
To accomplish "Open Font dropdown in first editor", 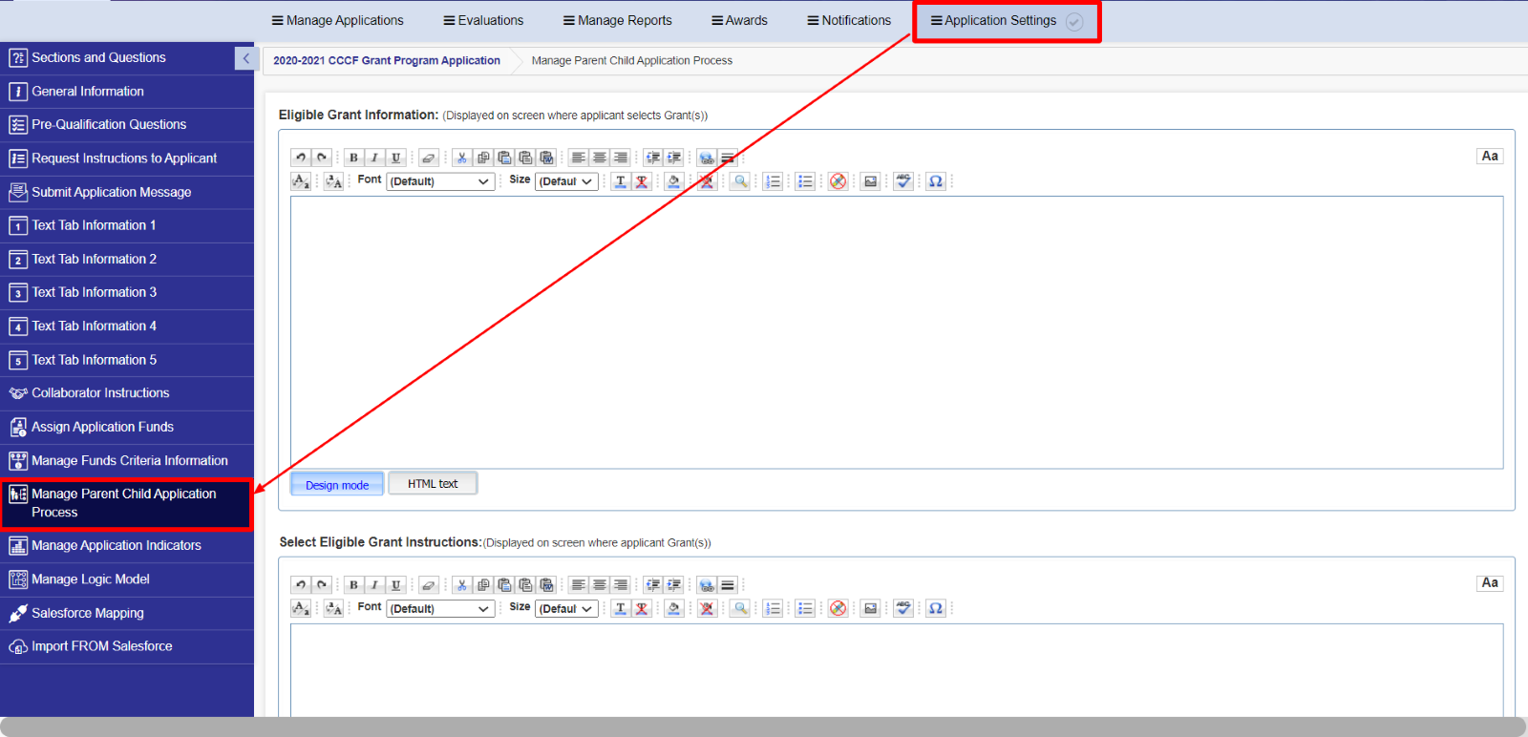I will [x=441, y=181].
